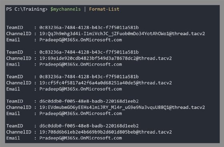Click the first d6c0ddb0-f005 TeamID value
The height and width of the screenshot is (147, 224).
[89, 101]
